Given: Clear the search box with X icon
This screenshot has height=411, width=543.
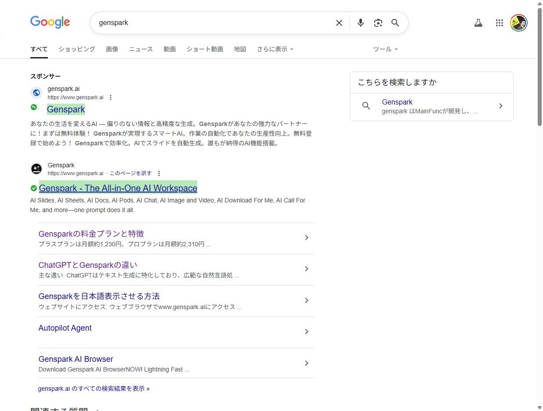Looking at the screenshot, I should [339, 23].
